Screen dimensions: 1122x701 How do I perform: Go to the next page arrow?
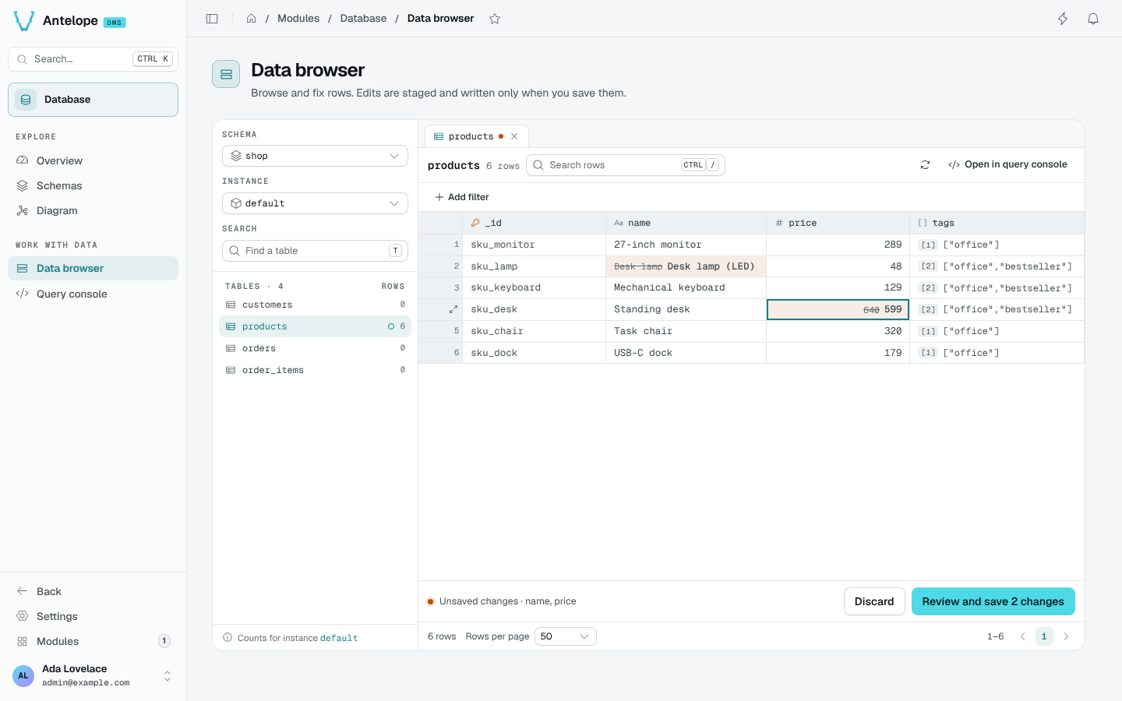[1066, 636]
